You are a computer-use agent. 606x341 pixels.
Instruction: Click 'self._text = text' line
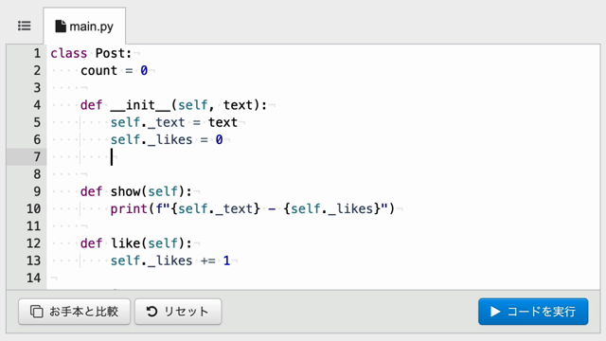point(174,122)
